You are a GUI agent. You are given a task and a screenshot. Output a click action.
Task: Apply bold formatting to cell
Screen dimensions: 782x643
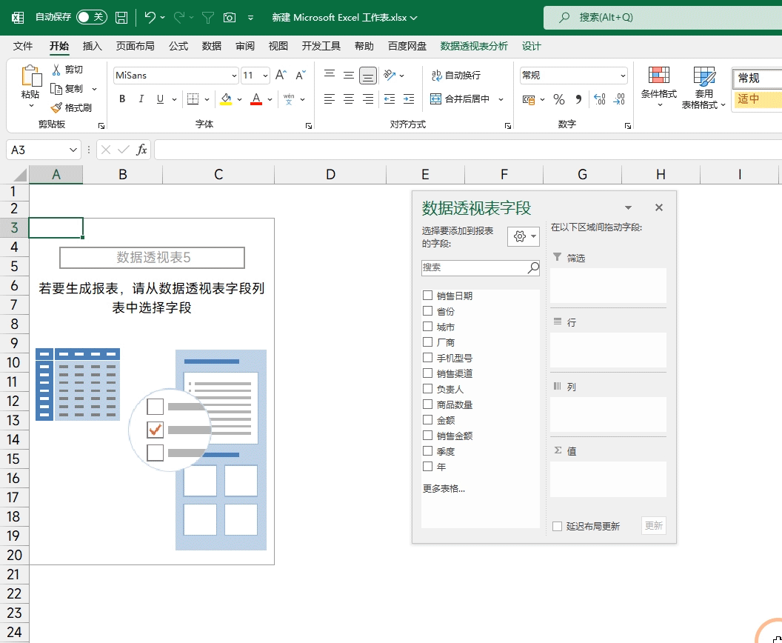click(x=122, y=99)
